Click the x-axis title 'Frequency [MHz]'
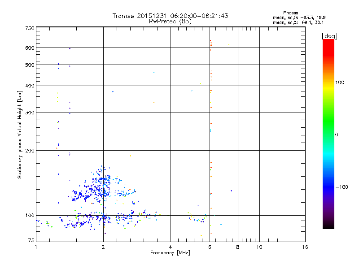Image resolution: width=359 pixels, height=269 pixels. pos(170,253)
